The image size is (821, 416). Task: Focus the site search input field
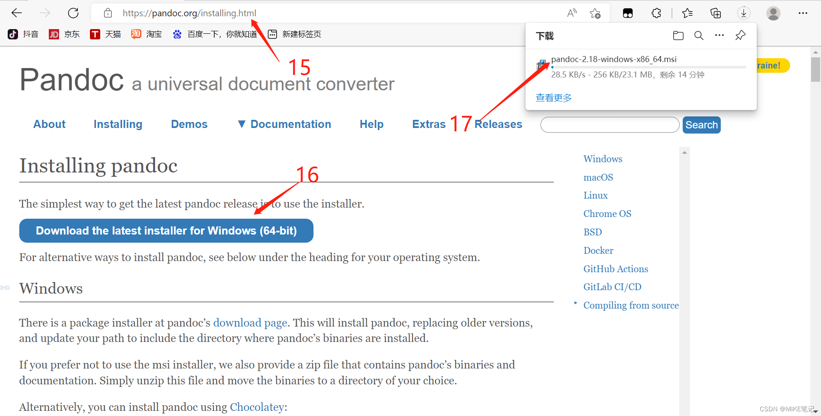tap(610, 125)
